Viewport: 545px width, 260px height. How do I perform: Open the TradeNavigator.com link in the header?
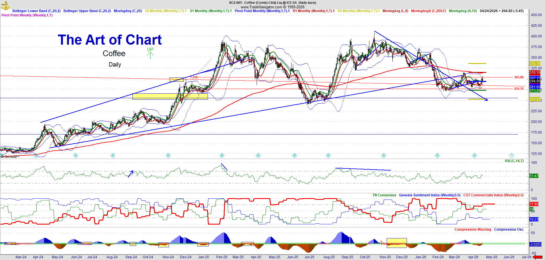point(261,7)
